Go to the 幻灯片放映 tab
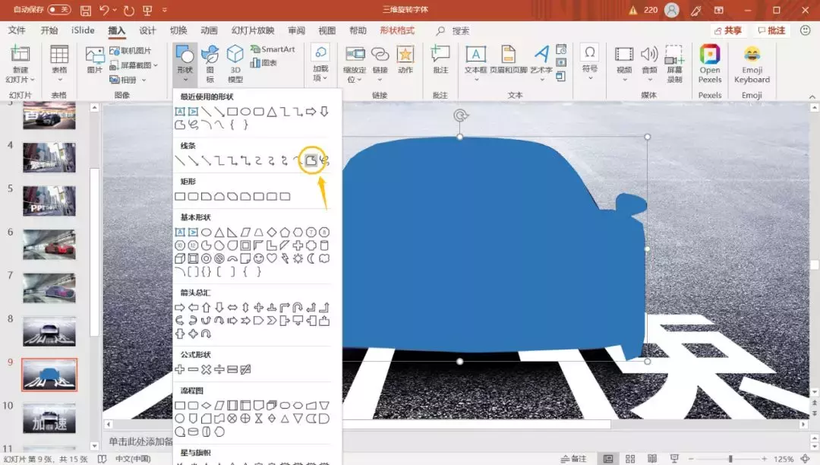820x465 pixels. click(253, 30)
